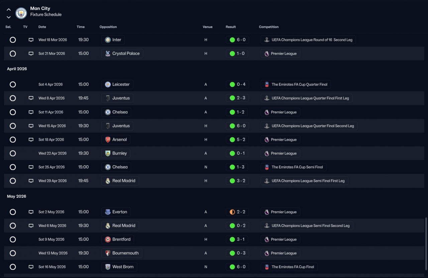Viewport: 428px width, 278px height.
Task: Sort by the Competition column header
Action: click(x=269, y=27)
